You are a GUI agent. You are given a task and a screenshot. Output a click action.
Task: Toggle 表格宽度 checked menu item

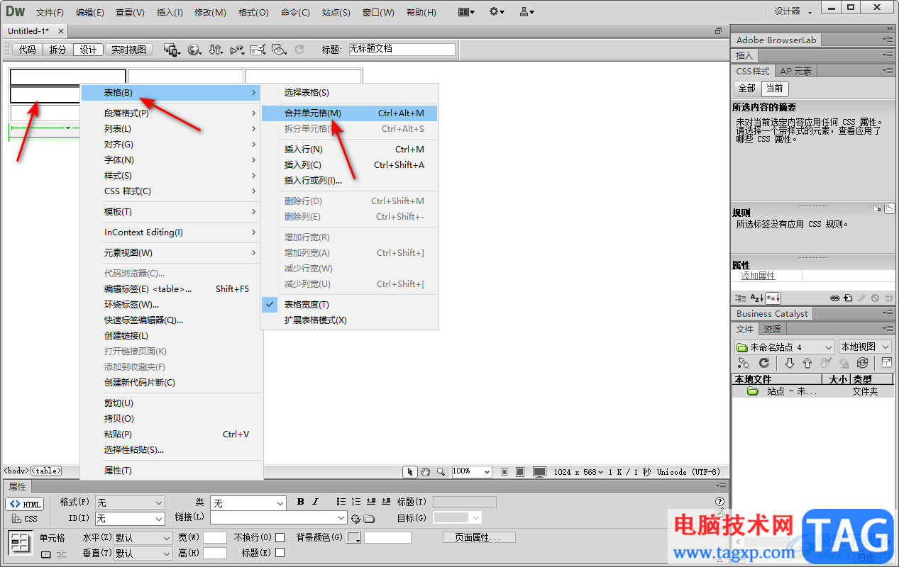tap(349, 304)
